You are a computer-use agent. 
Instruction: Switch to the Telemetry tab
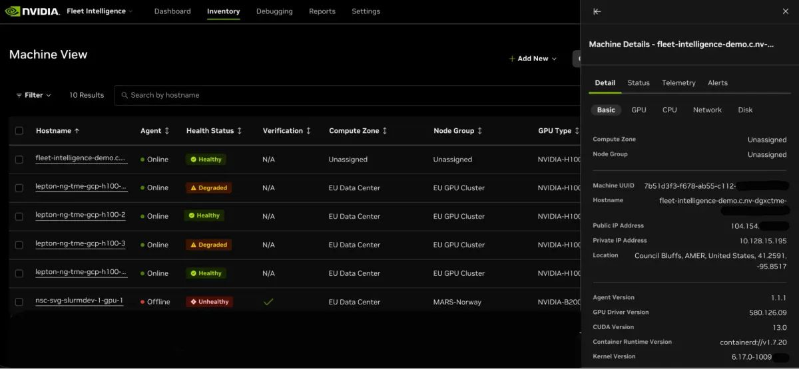point(678,83)
